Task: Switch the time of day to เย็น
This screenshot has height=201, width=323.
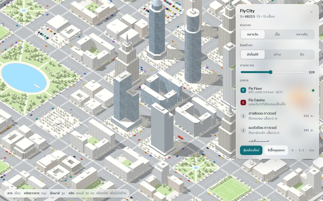Action: click(277, 34)
